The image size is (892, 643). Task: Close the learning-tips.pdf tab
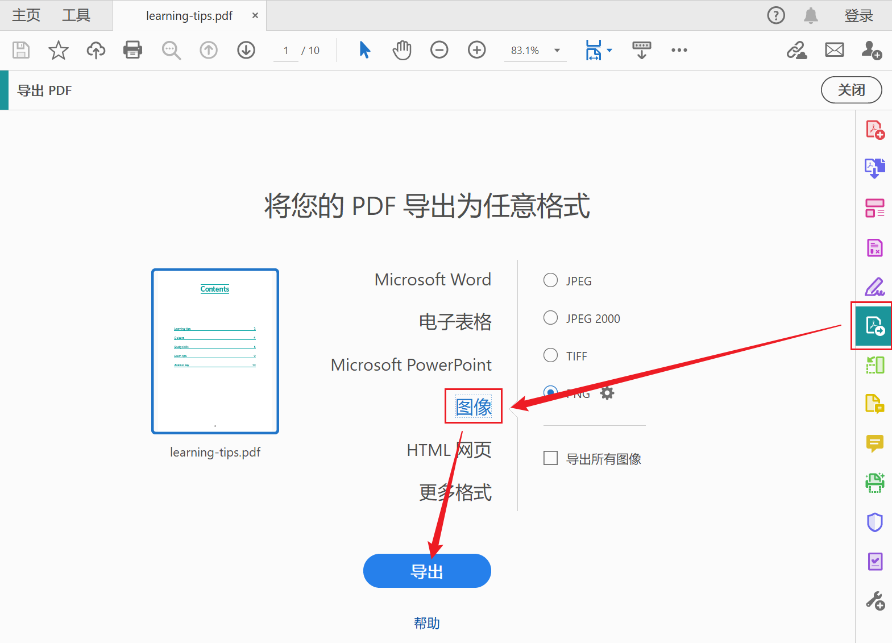point(255,15)
